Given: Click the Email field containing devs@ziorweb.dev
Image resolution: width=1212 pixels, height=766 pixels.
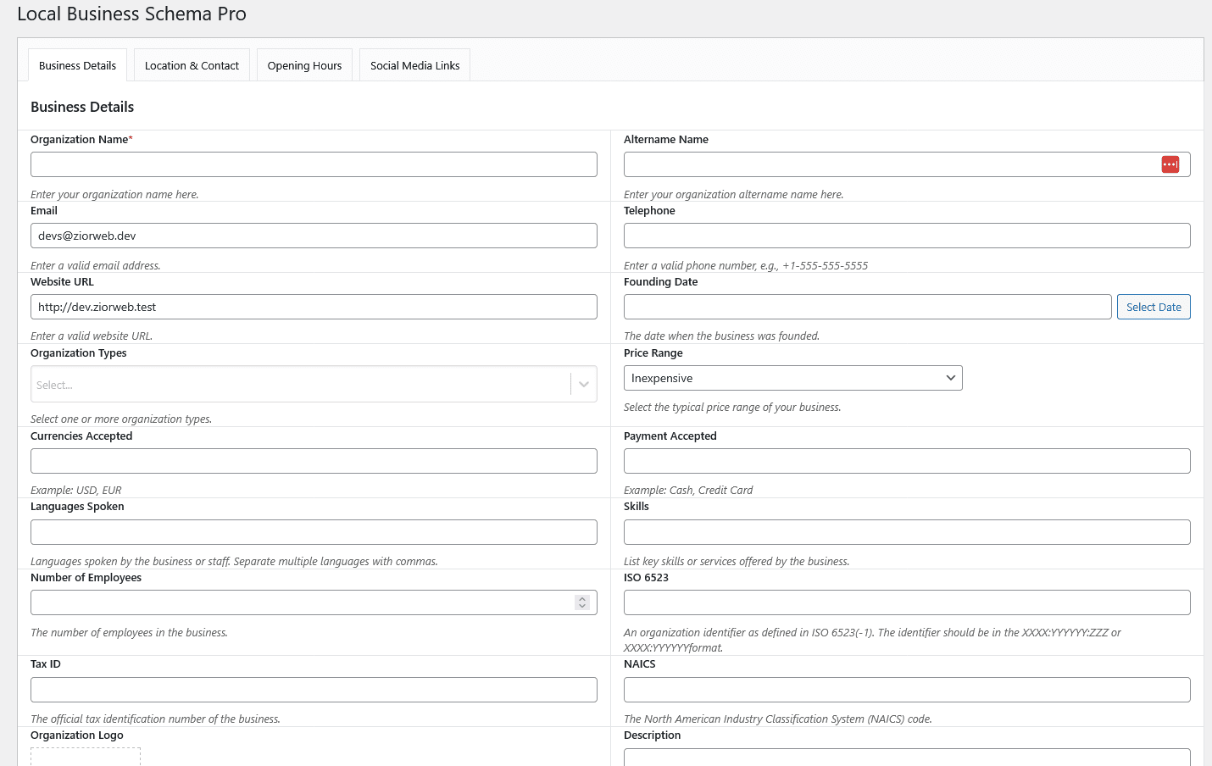Looking at the screenshot, I should click(314, 236).
